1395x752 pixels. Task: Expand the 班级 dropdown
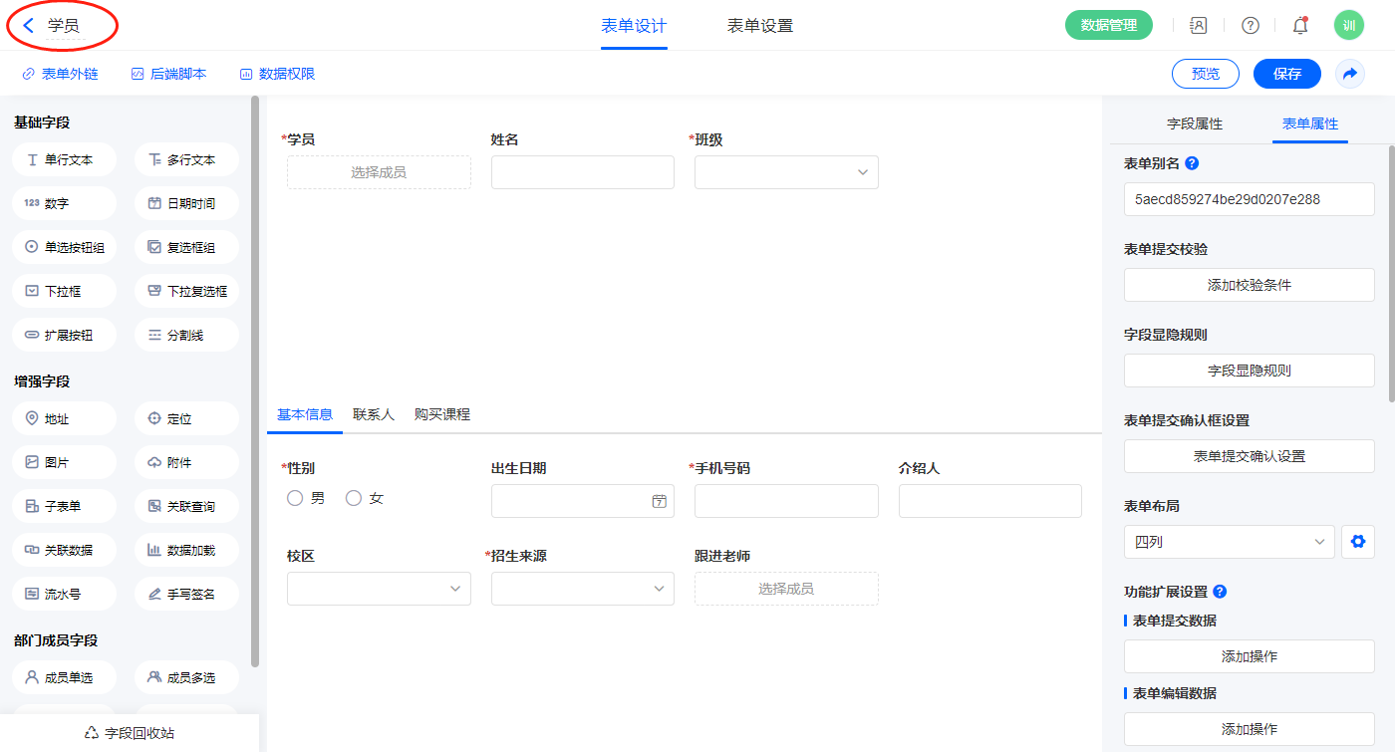click(786, 172)
